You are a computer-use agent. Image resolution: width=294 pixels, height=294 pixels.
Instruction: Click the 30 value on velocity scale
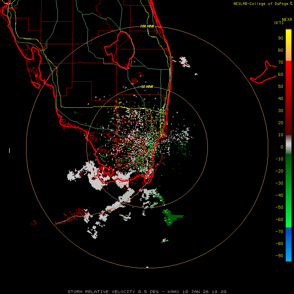[281, 111]
